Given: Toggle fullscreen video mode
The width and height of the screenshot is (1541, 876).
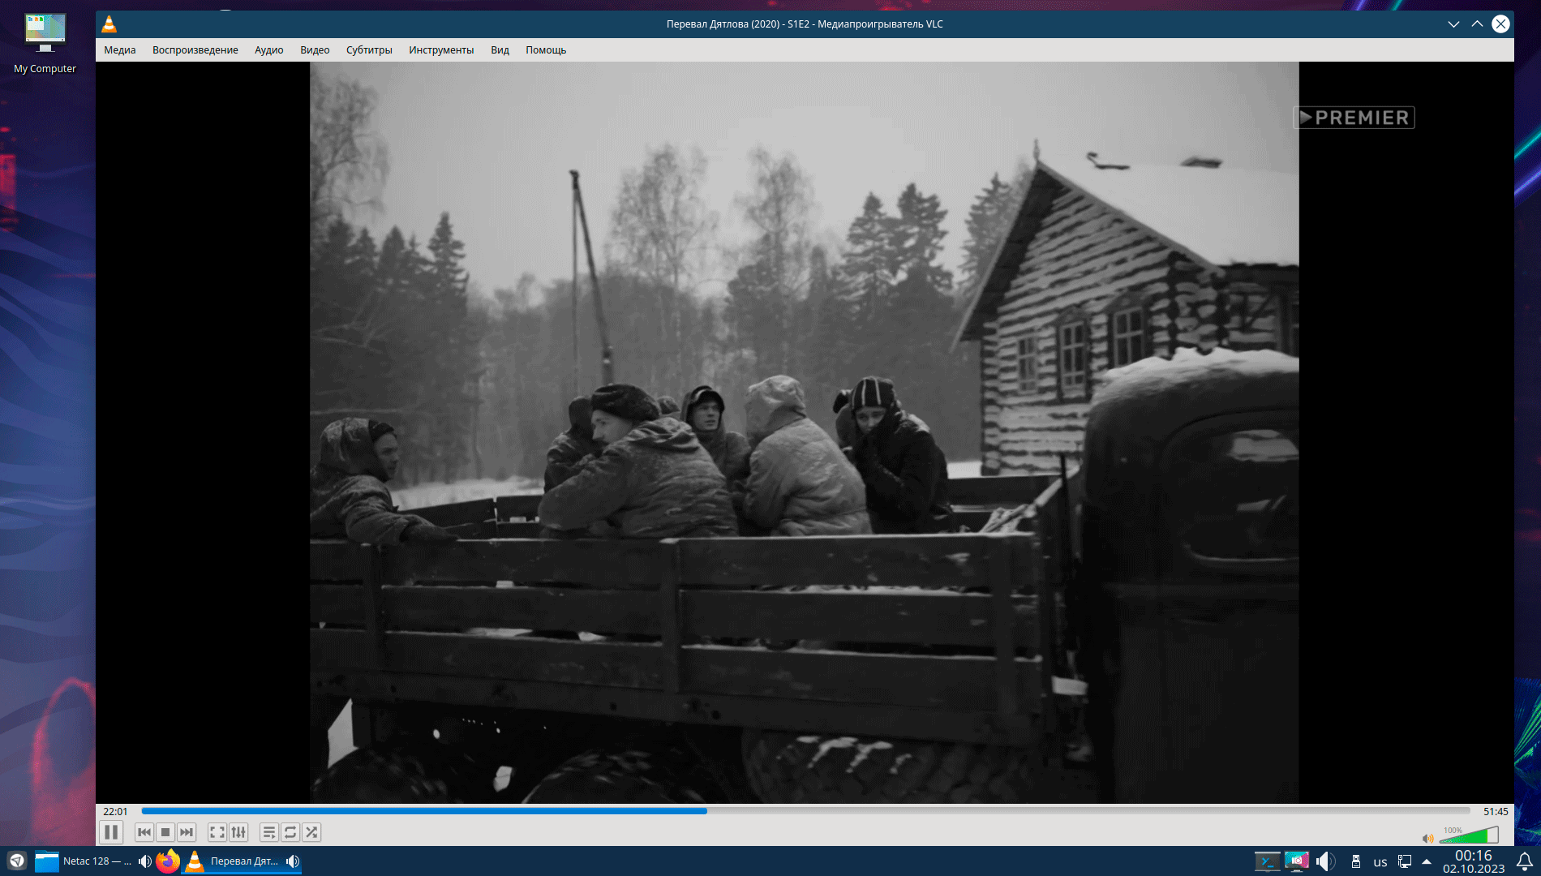Looking at the screenshot, I should (x=217, y=832).
